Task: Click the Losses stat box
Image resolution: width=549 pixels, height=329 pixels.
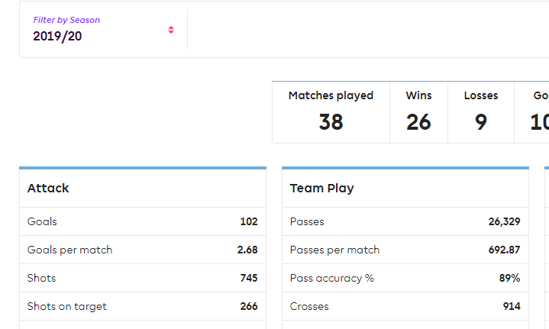Action: point(481,112)
